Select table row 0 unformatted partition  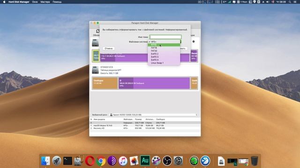pos(145,123)
